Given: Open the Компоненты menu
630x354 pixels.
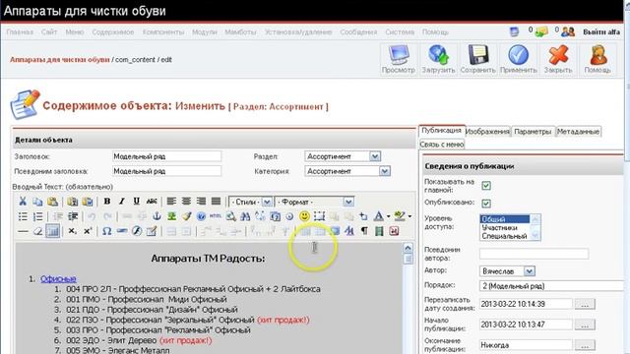Looking at the screenshot, I should point(163,32).
